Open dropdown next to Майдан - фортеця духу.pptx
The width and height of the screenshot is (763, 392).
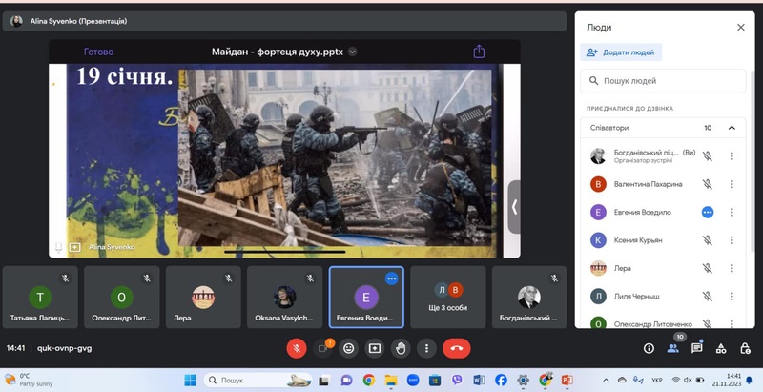coord(353,52)
